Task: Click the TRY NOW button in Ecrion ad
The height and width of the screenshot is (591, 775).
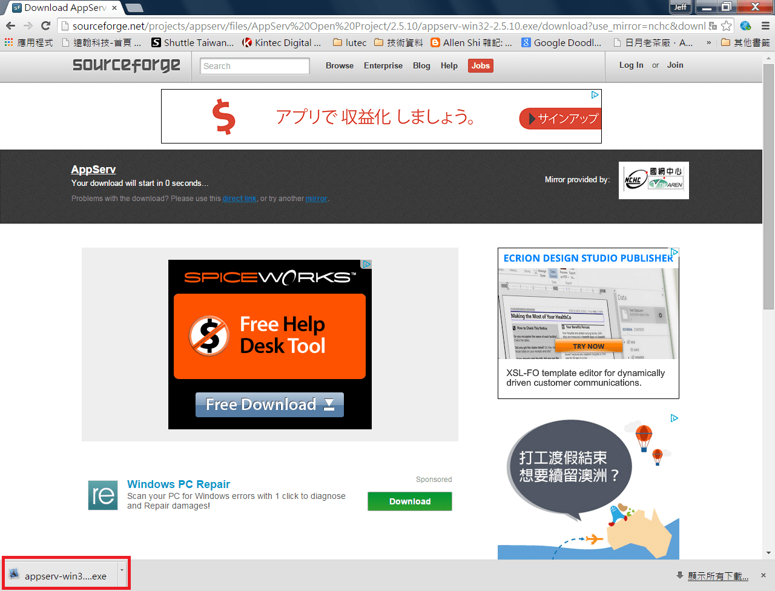Action: pyautogui.click(x=589, y=346)
